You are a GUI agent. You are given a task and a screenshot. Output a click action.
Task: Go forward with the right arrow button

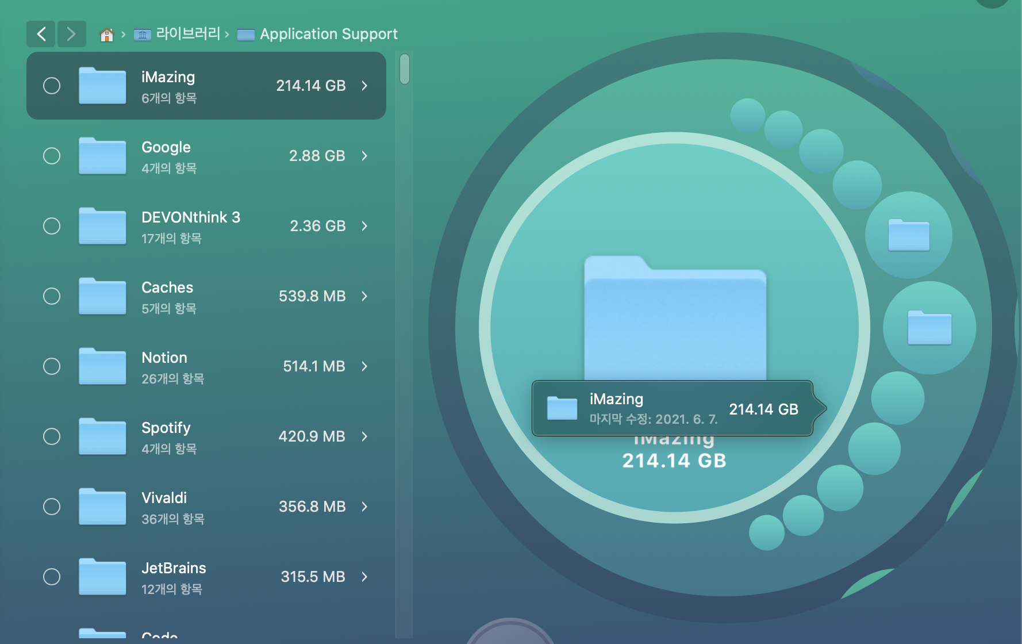pyautogui.click(x=71, y=34)
